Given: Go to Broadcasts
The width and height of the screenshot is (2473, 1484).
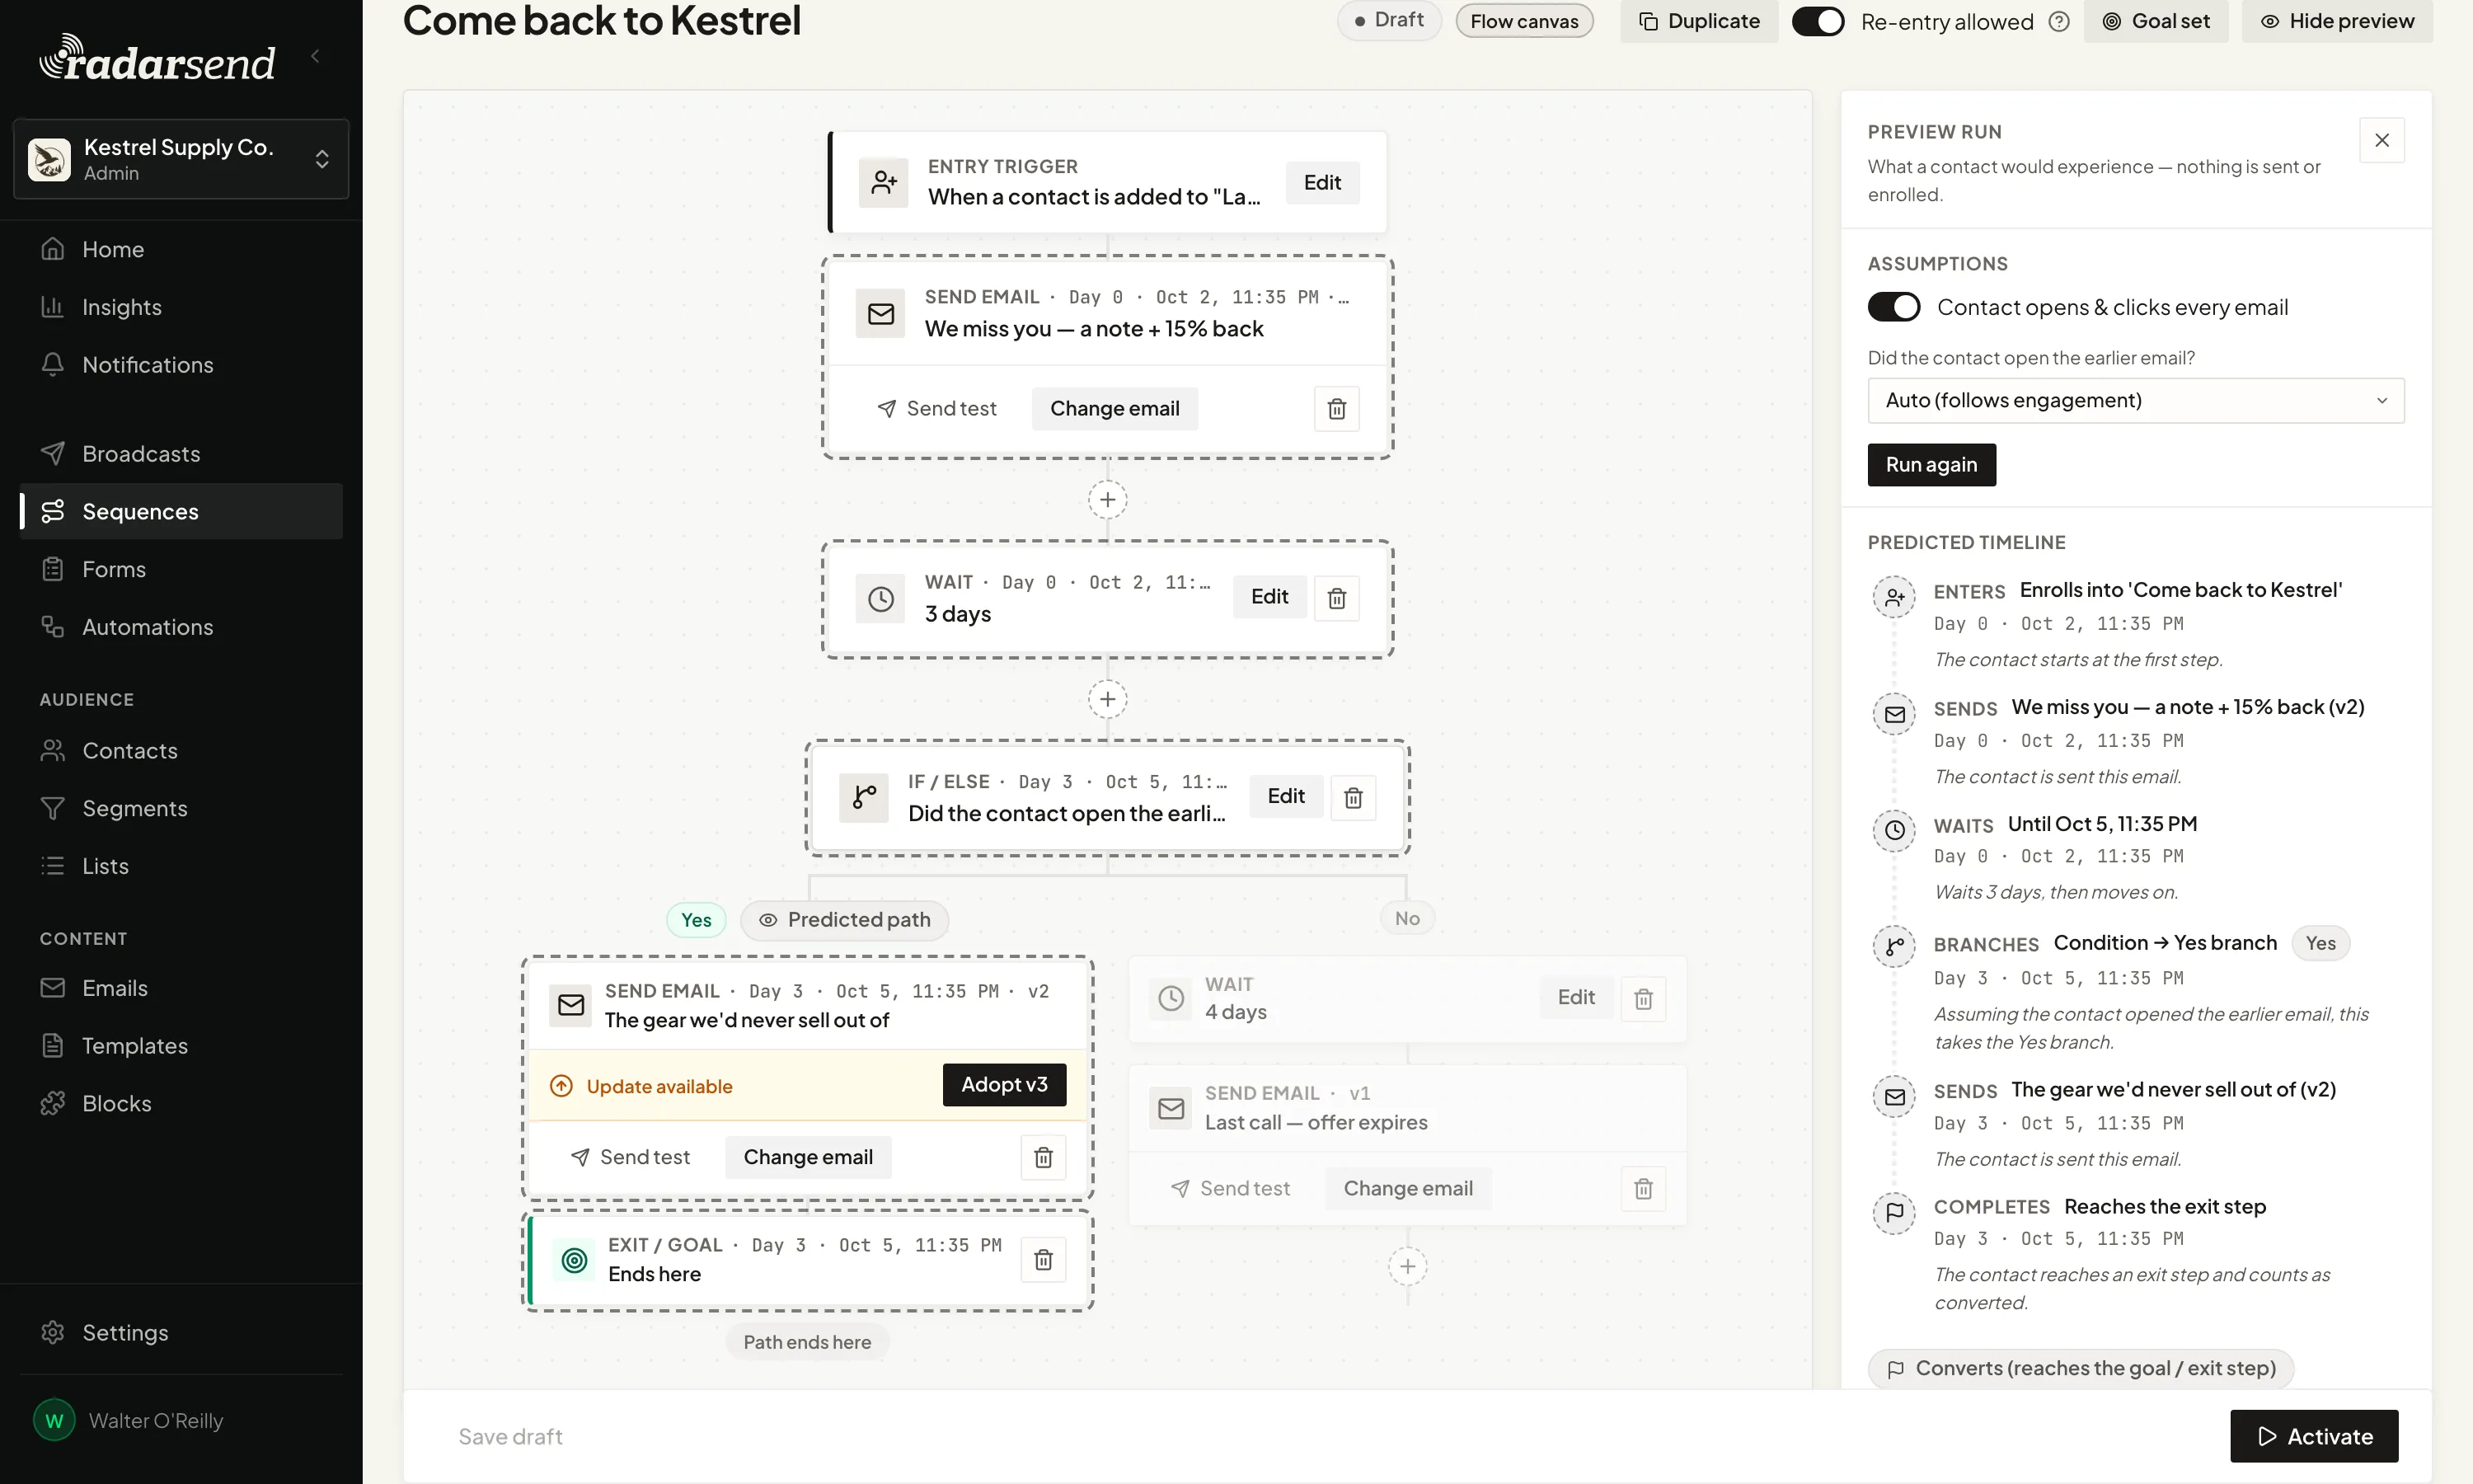Looking at the screenshot, I should coord(181,454).
